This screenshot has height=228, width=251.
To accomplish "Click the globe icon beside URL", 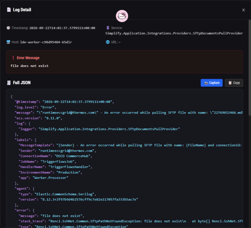I will [108, 42].
